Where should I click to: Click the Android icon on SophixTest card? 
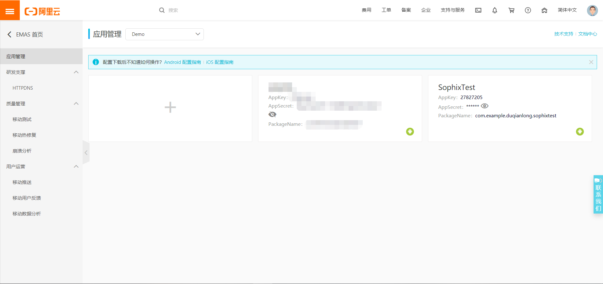click(x=580, y=131)
